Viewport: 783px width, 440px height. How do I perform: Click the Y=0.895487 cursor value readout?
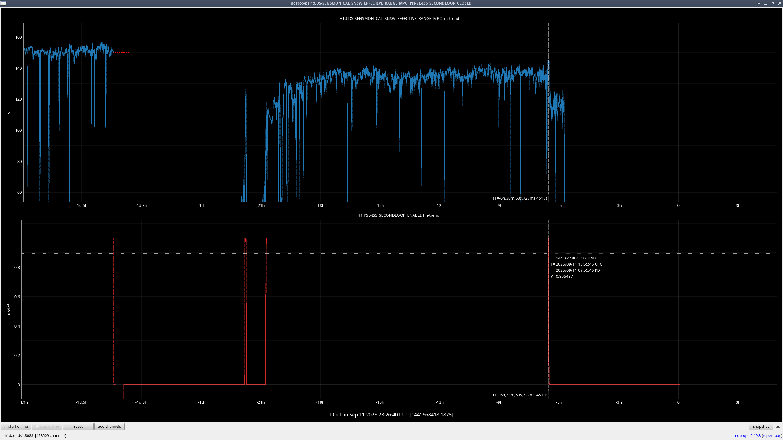point(562,276)
